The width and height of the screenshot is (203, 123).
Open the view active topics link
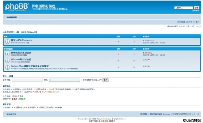[x=29, y=32]
